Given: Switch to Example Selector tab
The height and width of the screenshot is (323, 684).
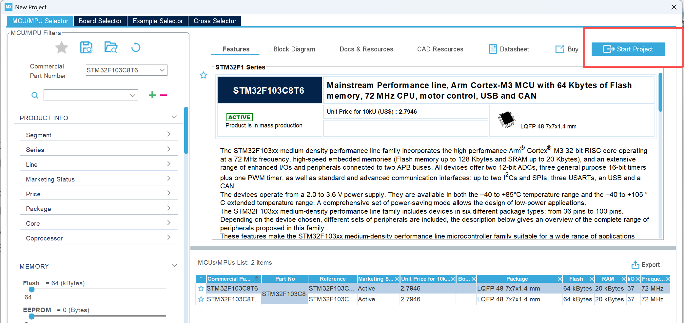Looking at the screenshot, I should coord(158,21).
